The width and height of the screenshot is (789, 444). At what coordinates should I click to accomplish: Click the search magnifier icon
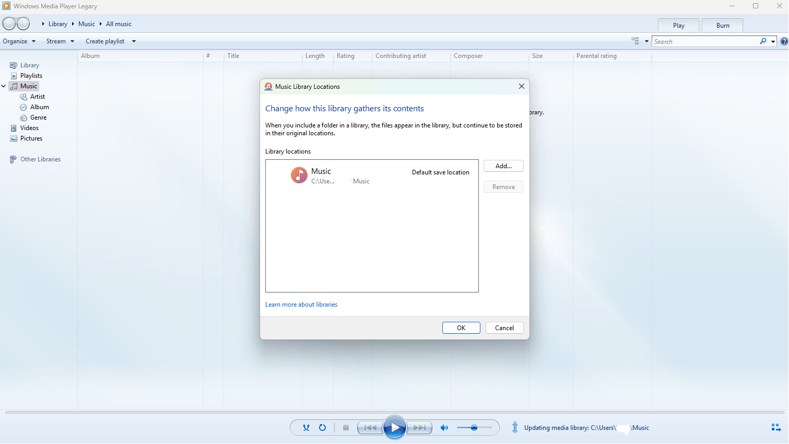tap(763, 41)
